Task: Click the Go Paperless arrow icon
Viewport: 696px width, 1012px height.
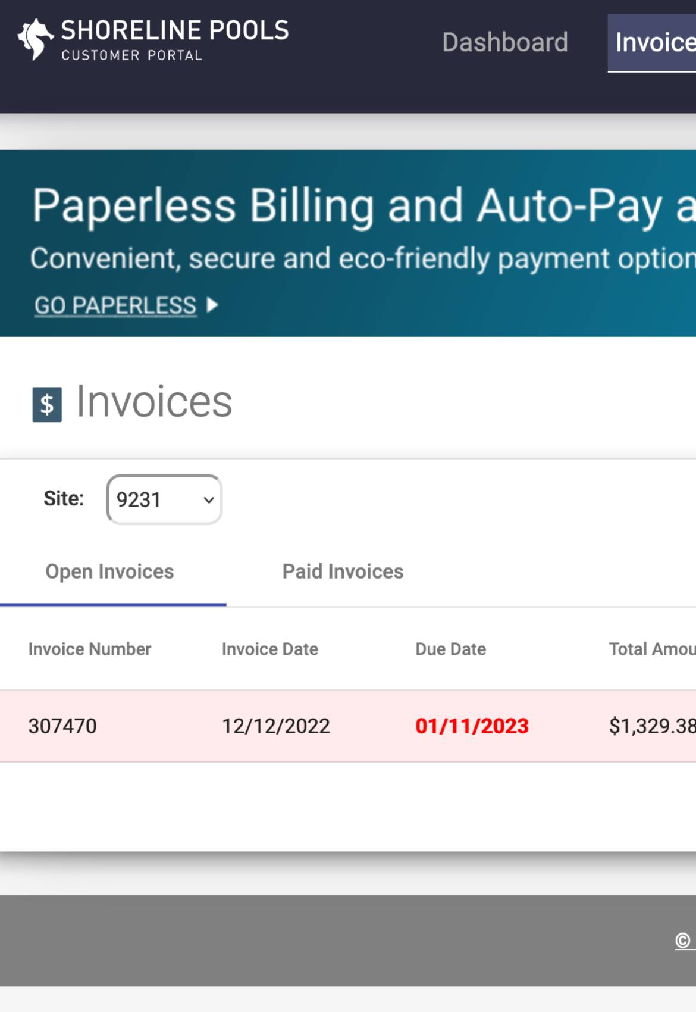Action: coord(212,305)
